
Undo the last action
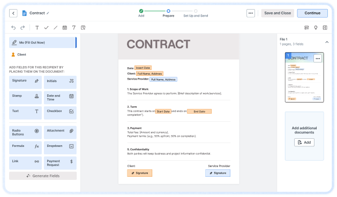pyautogui.click(x=13, y=28)
